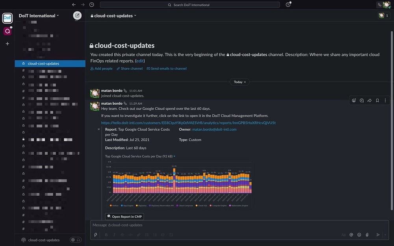Click the 11:29 AM timestamp
The height and width of the screenshot is (246, 394).
click(136, 104)
